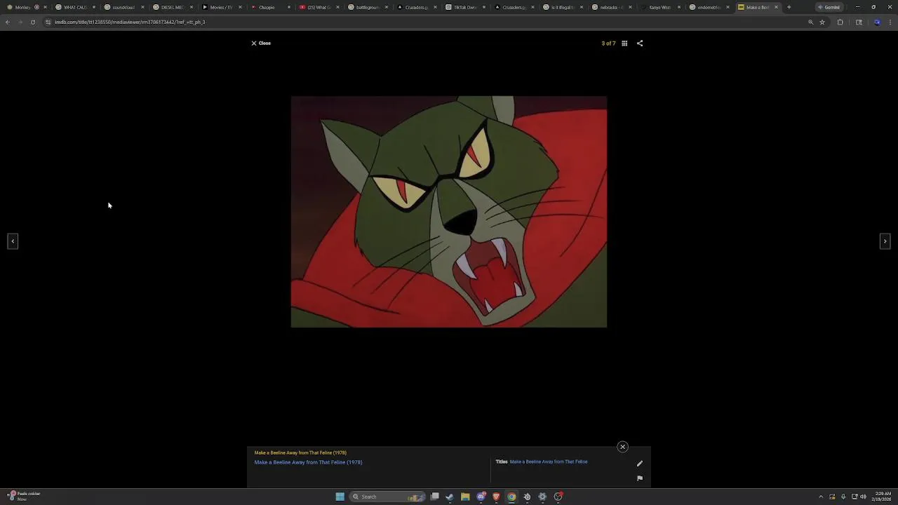Switch to the battleground tab

tap(367, 7)
